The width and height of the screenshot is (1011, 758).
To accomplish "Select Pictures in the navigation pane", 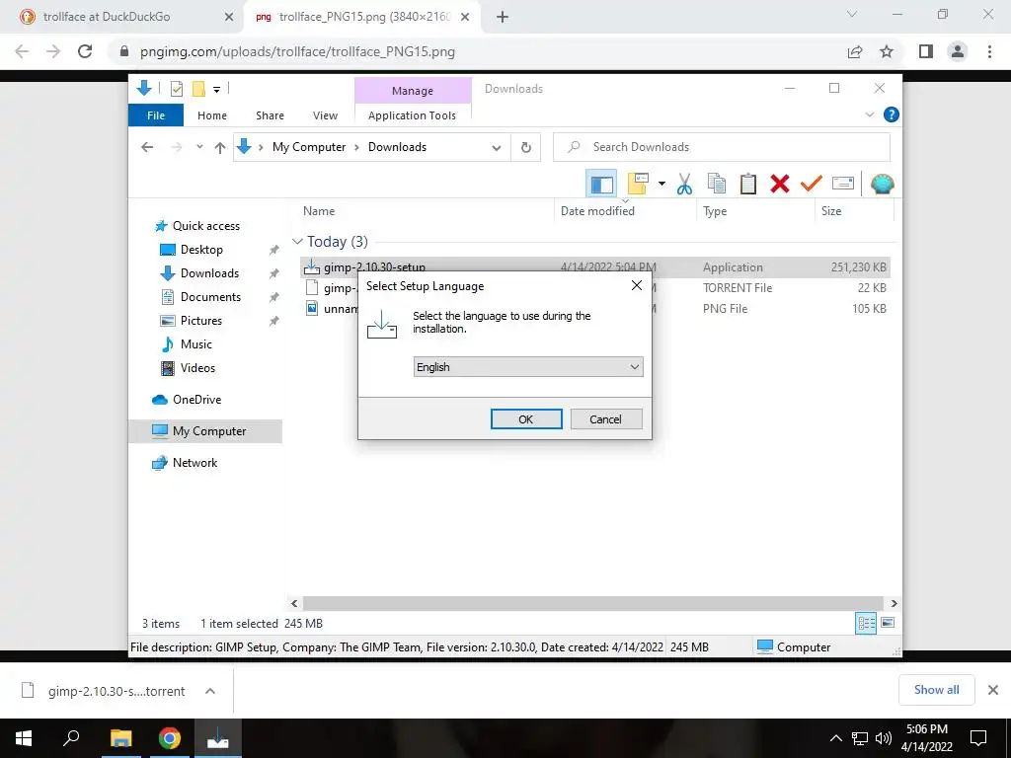I will 201,321.
